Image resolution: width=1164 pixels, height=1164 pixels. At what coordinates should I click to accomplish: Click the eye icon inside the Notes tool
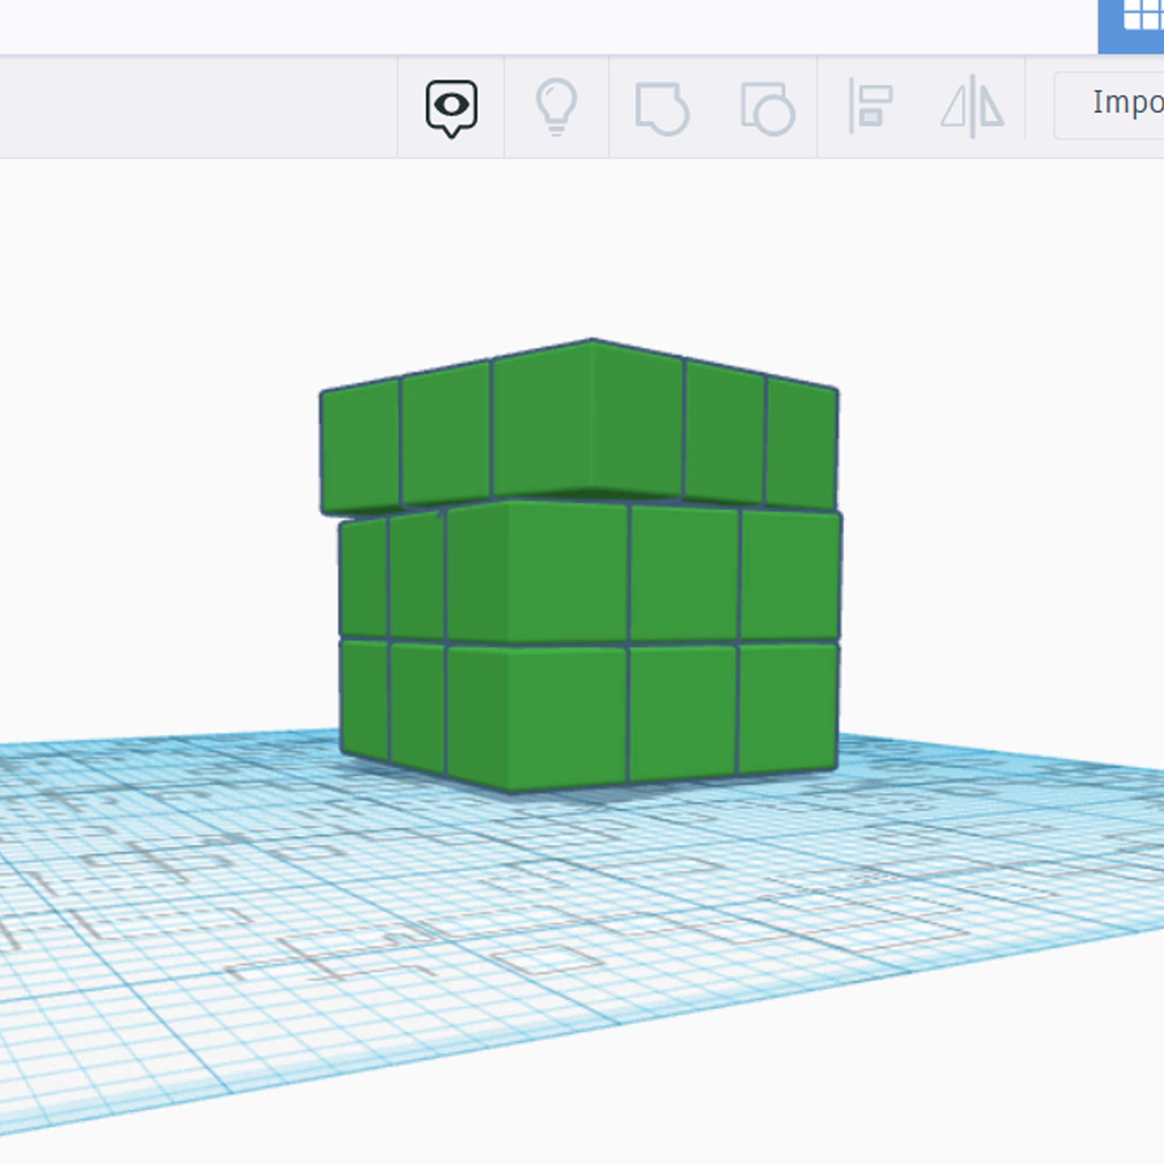[450, 104]
